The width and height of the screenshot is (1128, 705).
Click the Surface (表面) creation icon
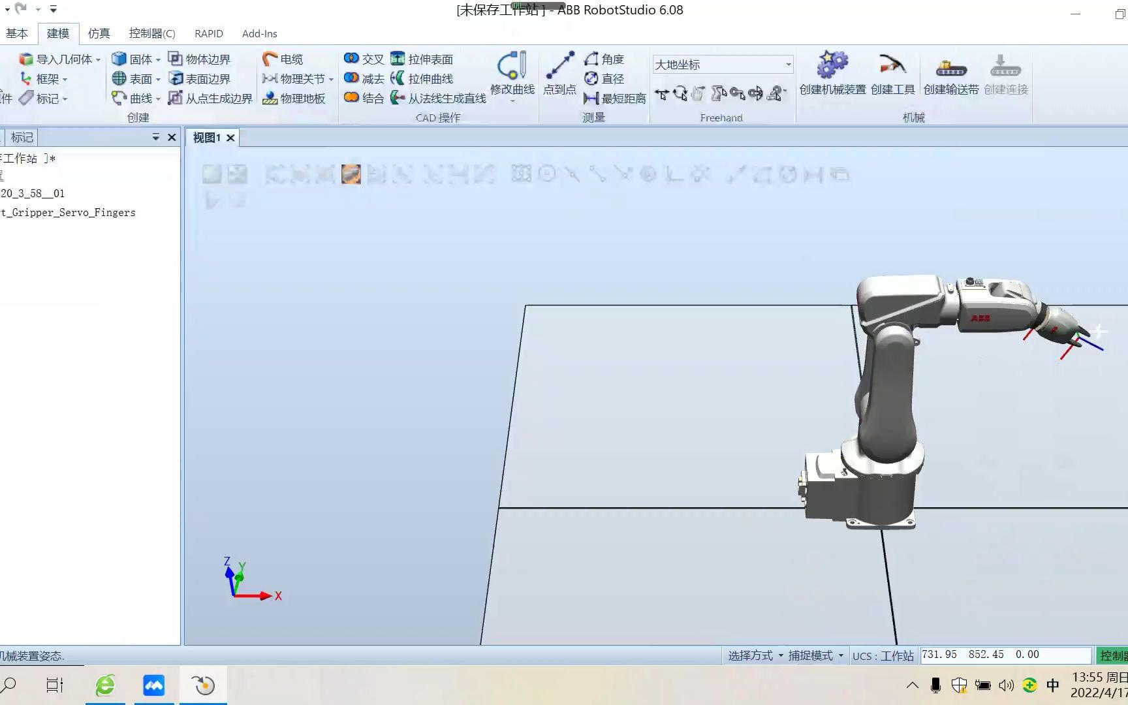click(119, 79)
